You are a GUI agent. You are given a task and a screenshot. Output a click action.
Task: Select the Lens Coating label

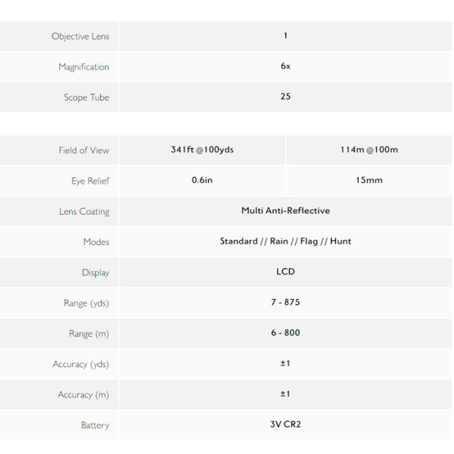point(84,212)
